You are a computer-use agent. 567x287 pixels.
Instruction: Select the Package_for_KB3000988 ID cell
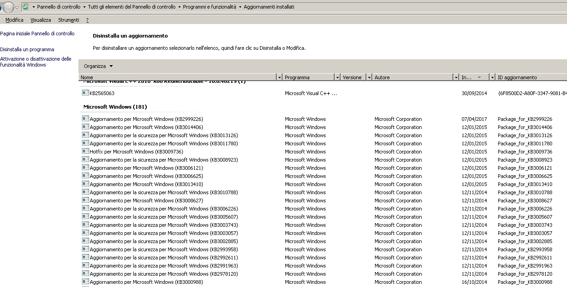coord(525,282)
